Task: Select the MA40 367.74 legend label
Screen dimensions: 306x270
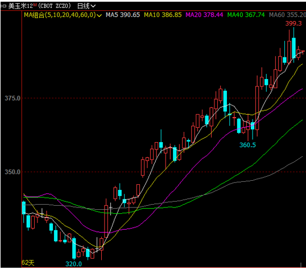Action: point(246,15)
